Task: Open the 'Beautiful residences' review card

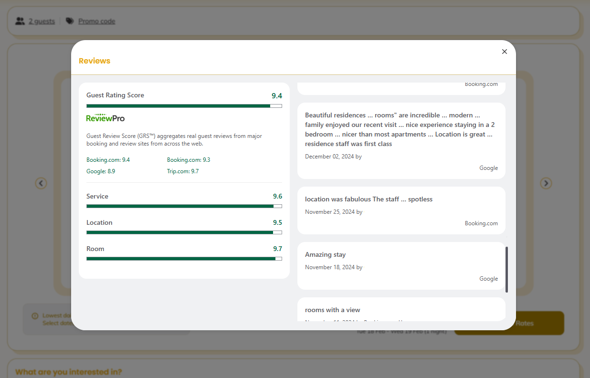Action: click(401, 141)
